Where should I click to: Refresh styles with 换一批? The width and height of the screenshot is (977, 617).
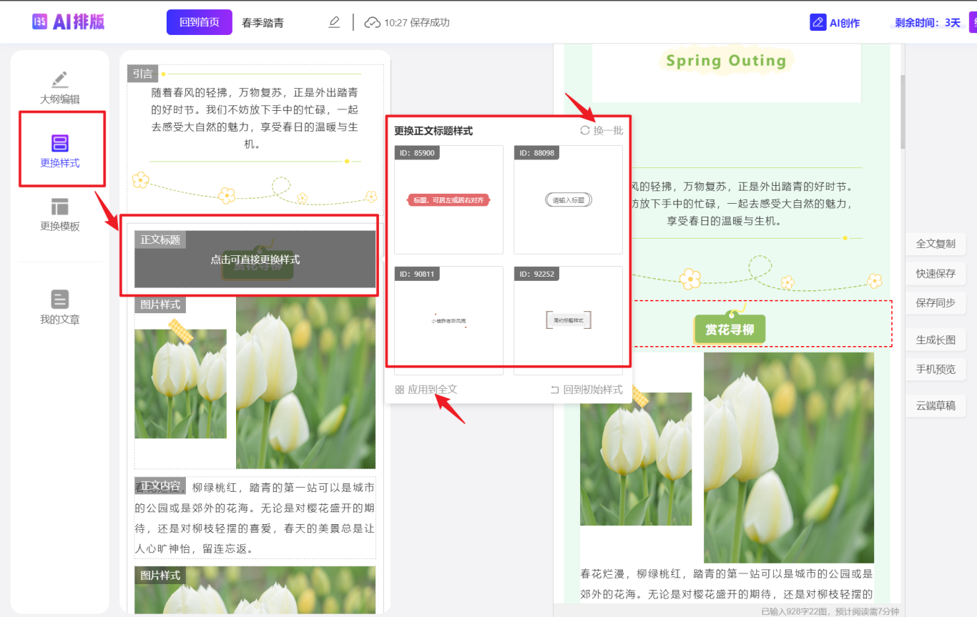tap(602, 130)
